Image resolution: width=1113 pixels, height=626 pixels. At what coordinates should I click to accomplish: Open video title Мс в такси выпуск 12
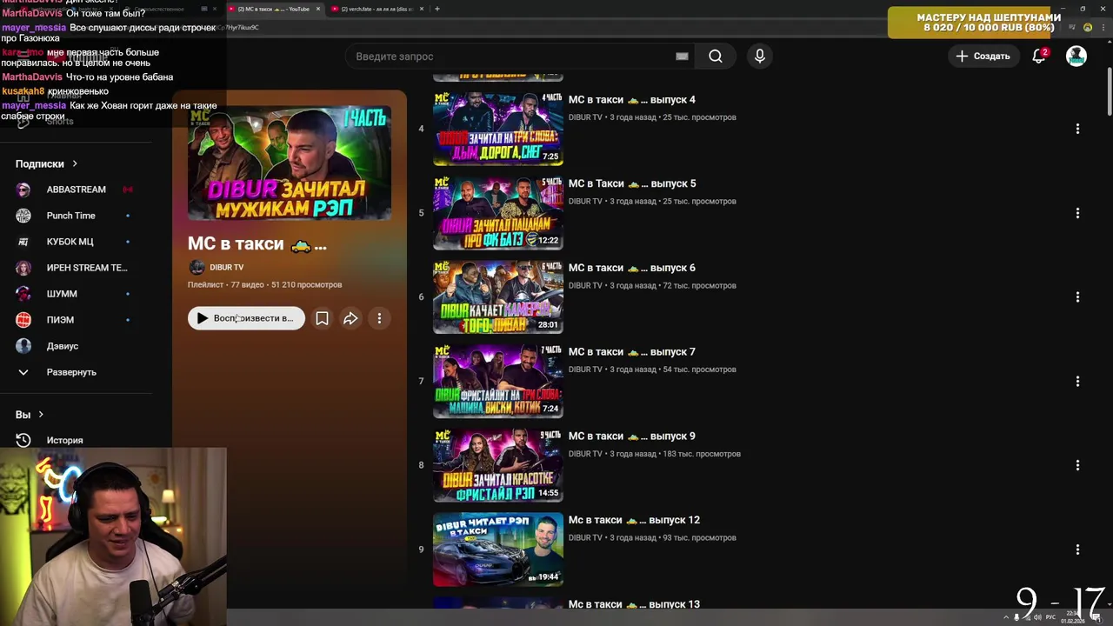(634, 520)
